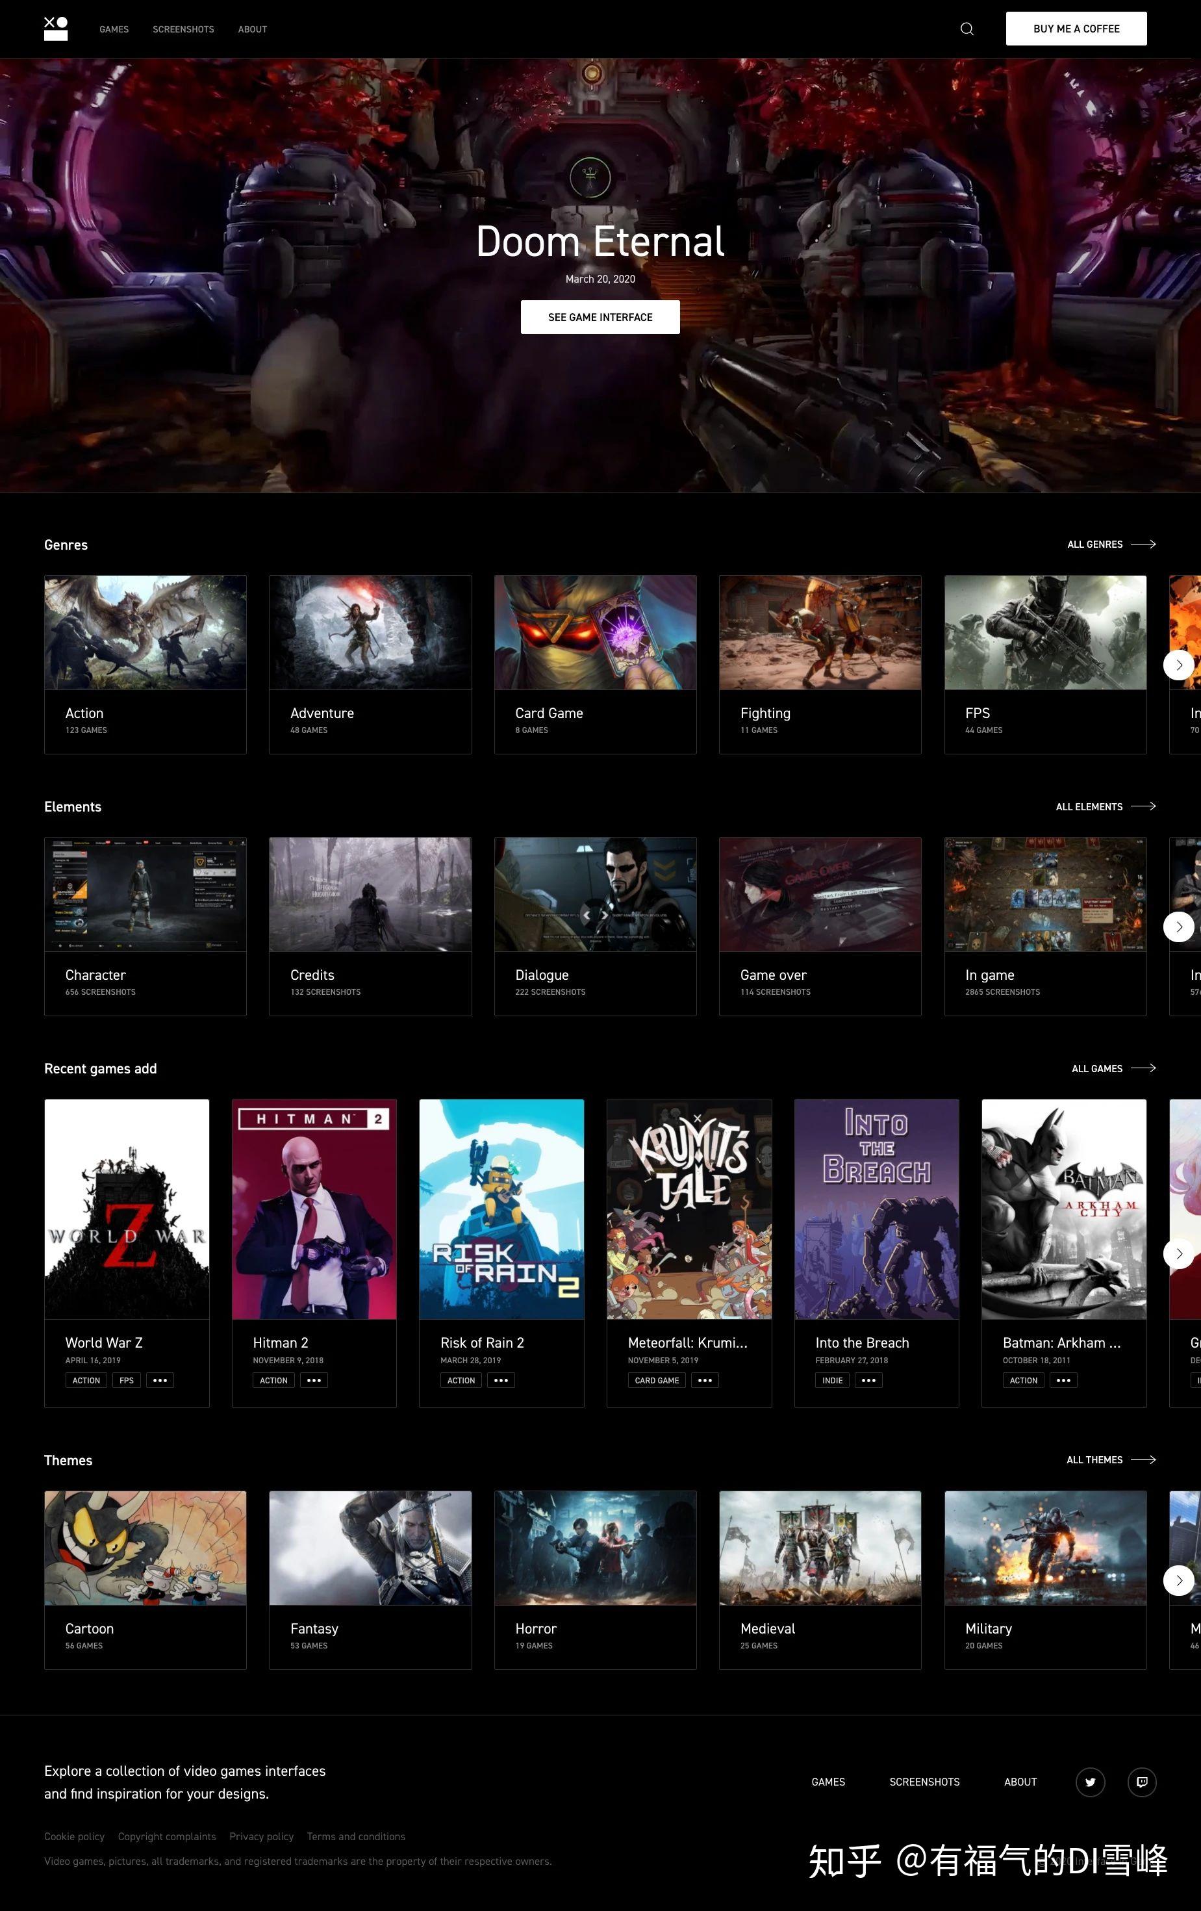Open Games link in the footer
This screenshot has height=1911, width=1201.
click(x=828, y=1782)
